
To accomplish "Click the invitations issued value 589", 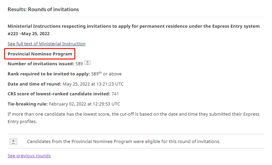I will tap(79, 64).
